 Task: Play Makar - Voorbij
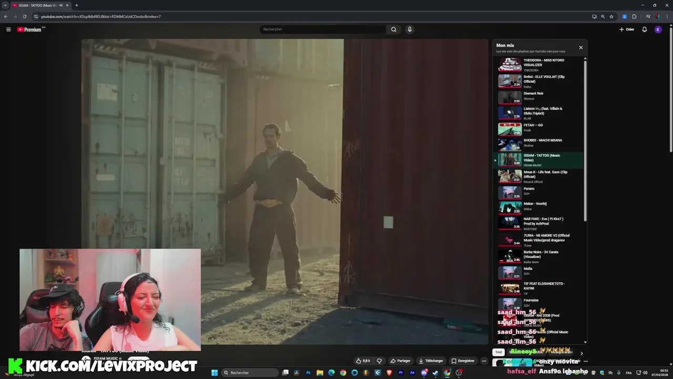pyautogui.click(x=539, y=207)
